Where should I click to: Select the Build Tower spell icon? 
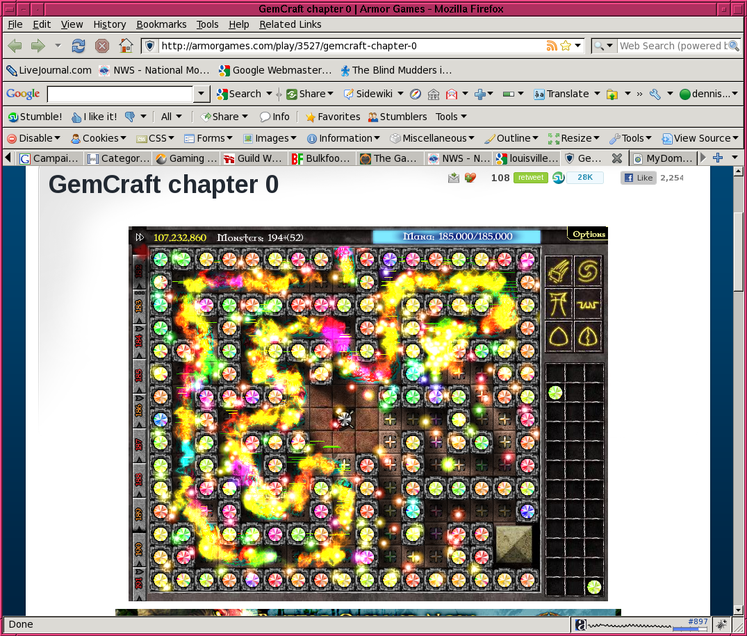(x=559, y=303)
